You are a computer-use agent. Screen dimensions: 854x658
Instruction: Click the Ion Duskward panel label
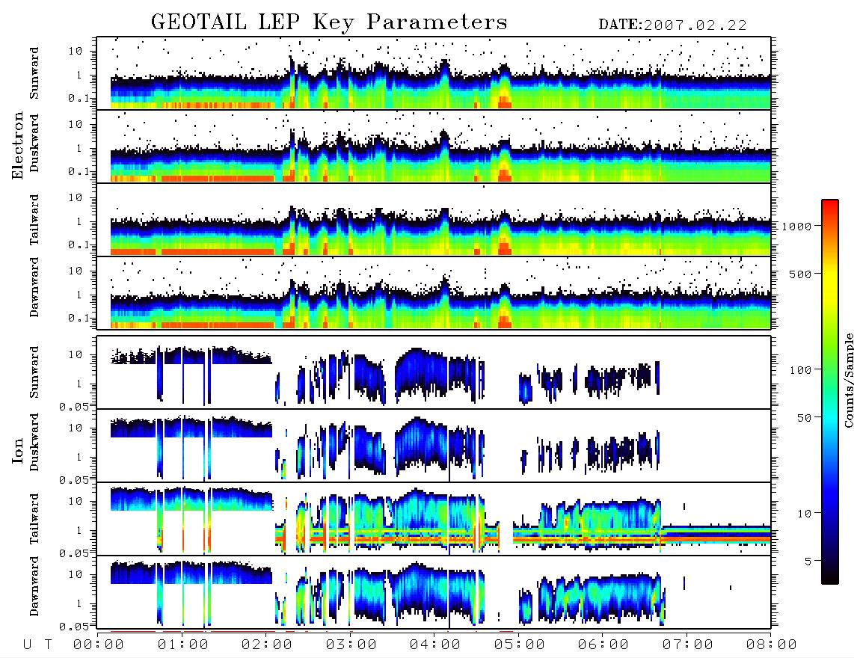click(34, 442)
